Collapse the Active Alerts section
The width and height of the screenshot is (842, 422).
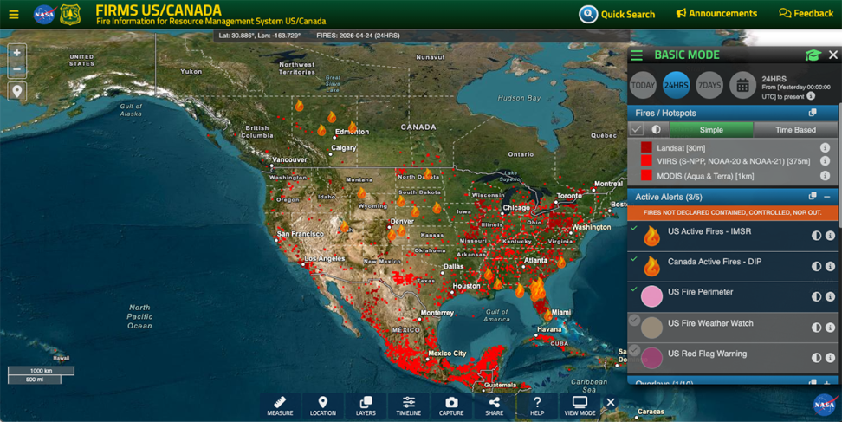click(x=827, y=197)
